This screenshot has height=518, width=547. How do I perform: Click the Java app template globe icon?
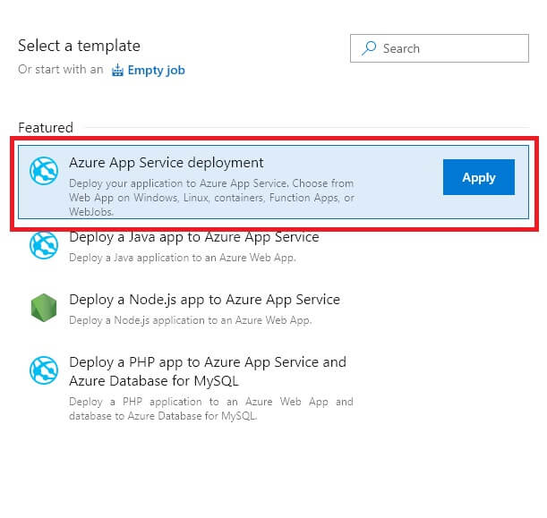pyautogui.click(x=44, y=245)
